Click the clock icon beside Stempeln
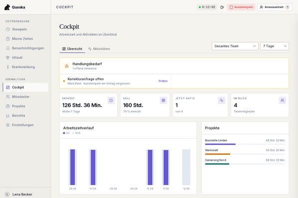 point(8,29)
